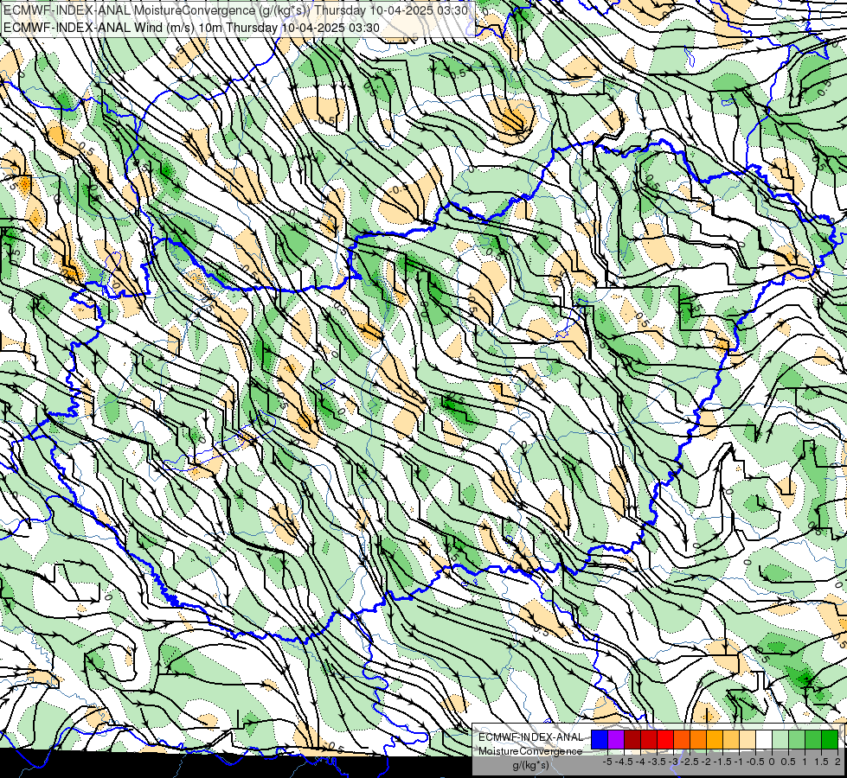
Task: Click the -4.5 tick label in the legend
Action: [624, 762]
